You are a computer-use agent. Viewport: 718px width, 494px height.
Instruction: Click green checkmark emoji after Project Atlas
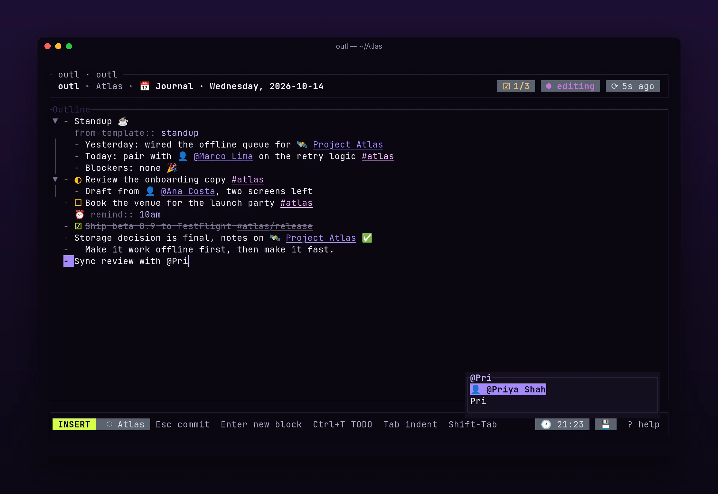click(x=367, y=238)
